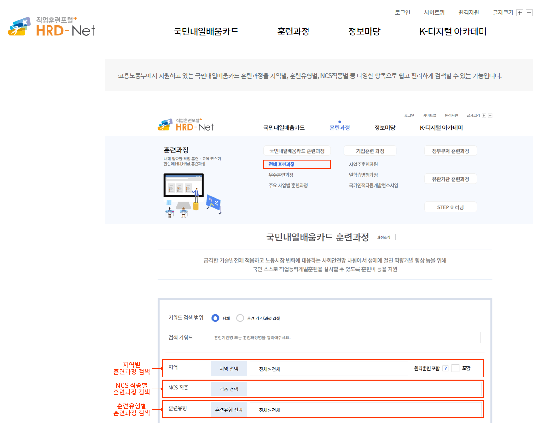Open the K-디지털 아카데미 menu
547x423 pixels.
click(452, 32)
